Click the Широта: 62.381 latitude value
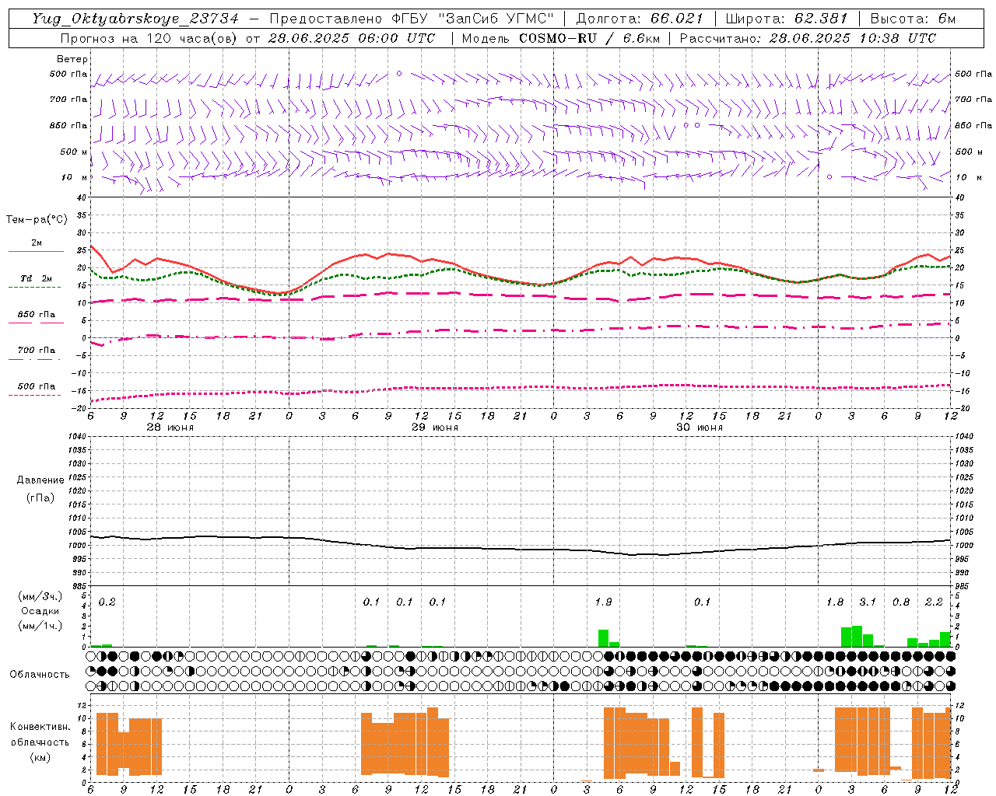This screenshot has height=796, width=996. [x=786, y=19]
